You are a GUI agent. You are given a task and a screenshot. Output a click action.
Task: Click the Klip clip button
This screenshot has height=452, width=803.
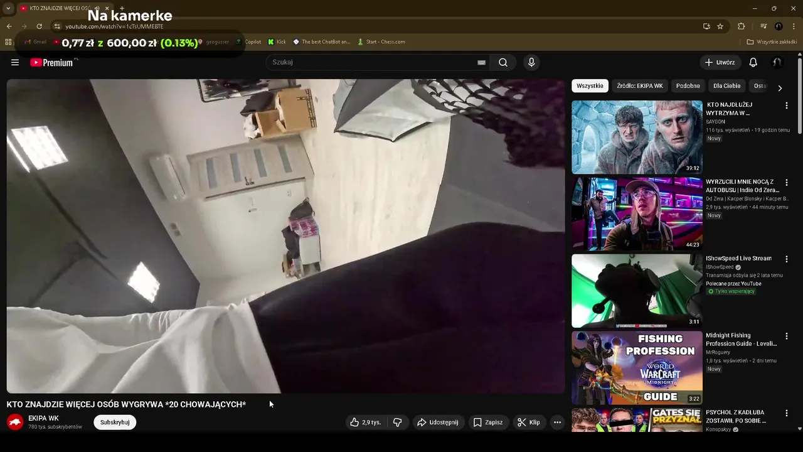click(x=528, y=422)
